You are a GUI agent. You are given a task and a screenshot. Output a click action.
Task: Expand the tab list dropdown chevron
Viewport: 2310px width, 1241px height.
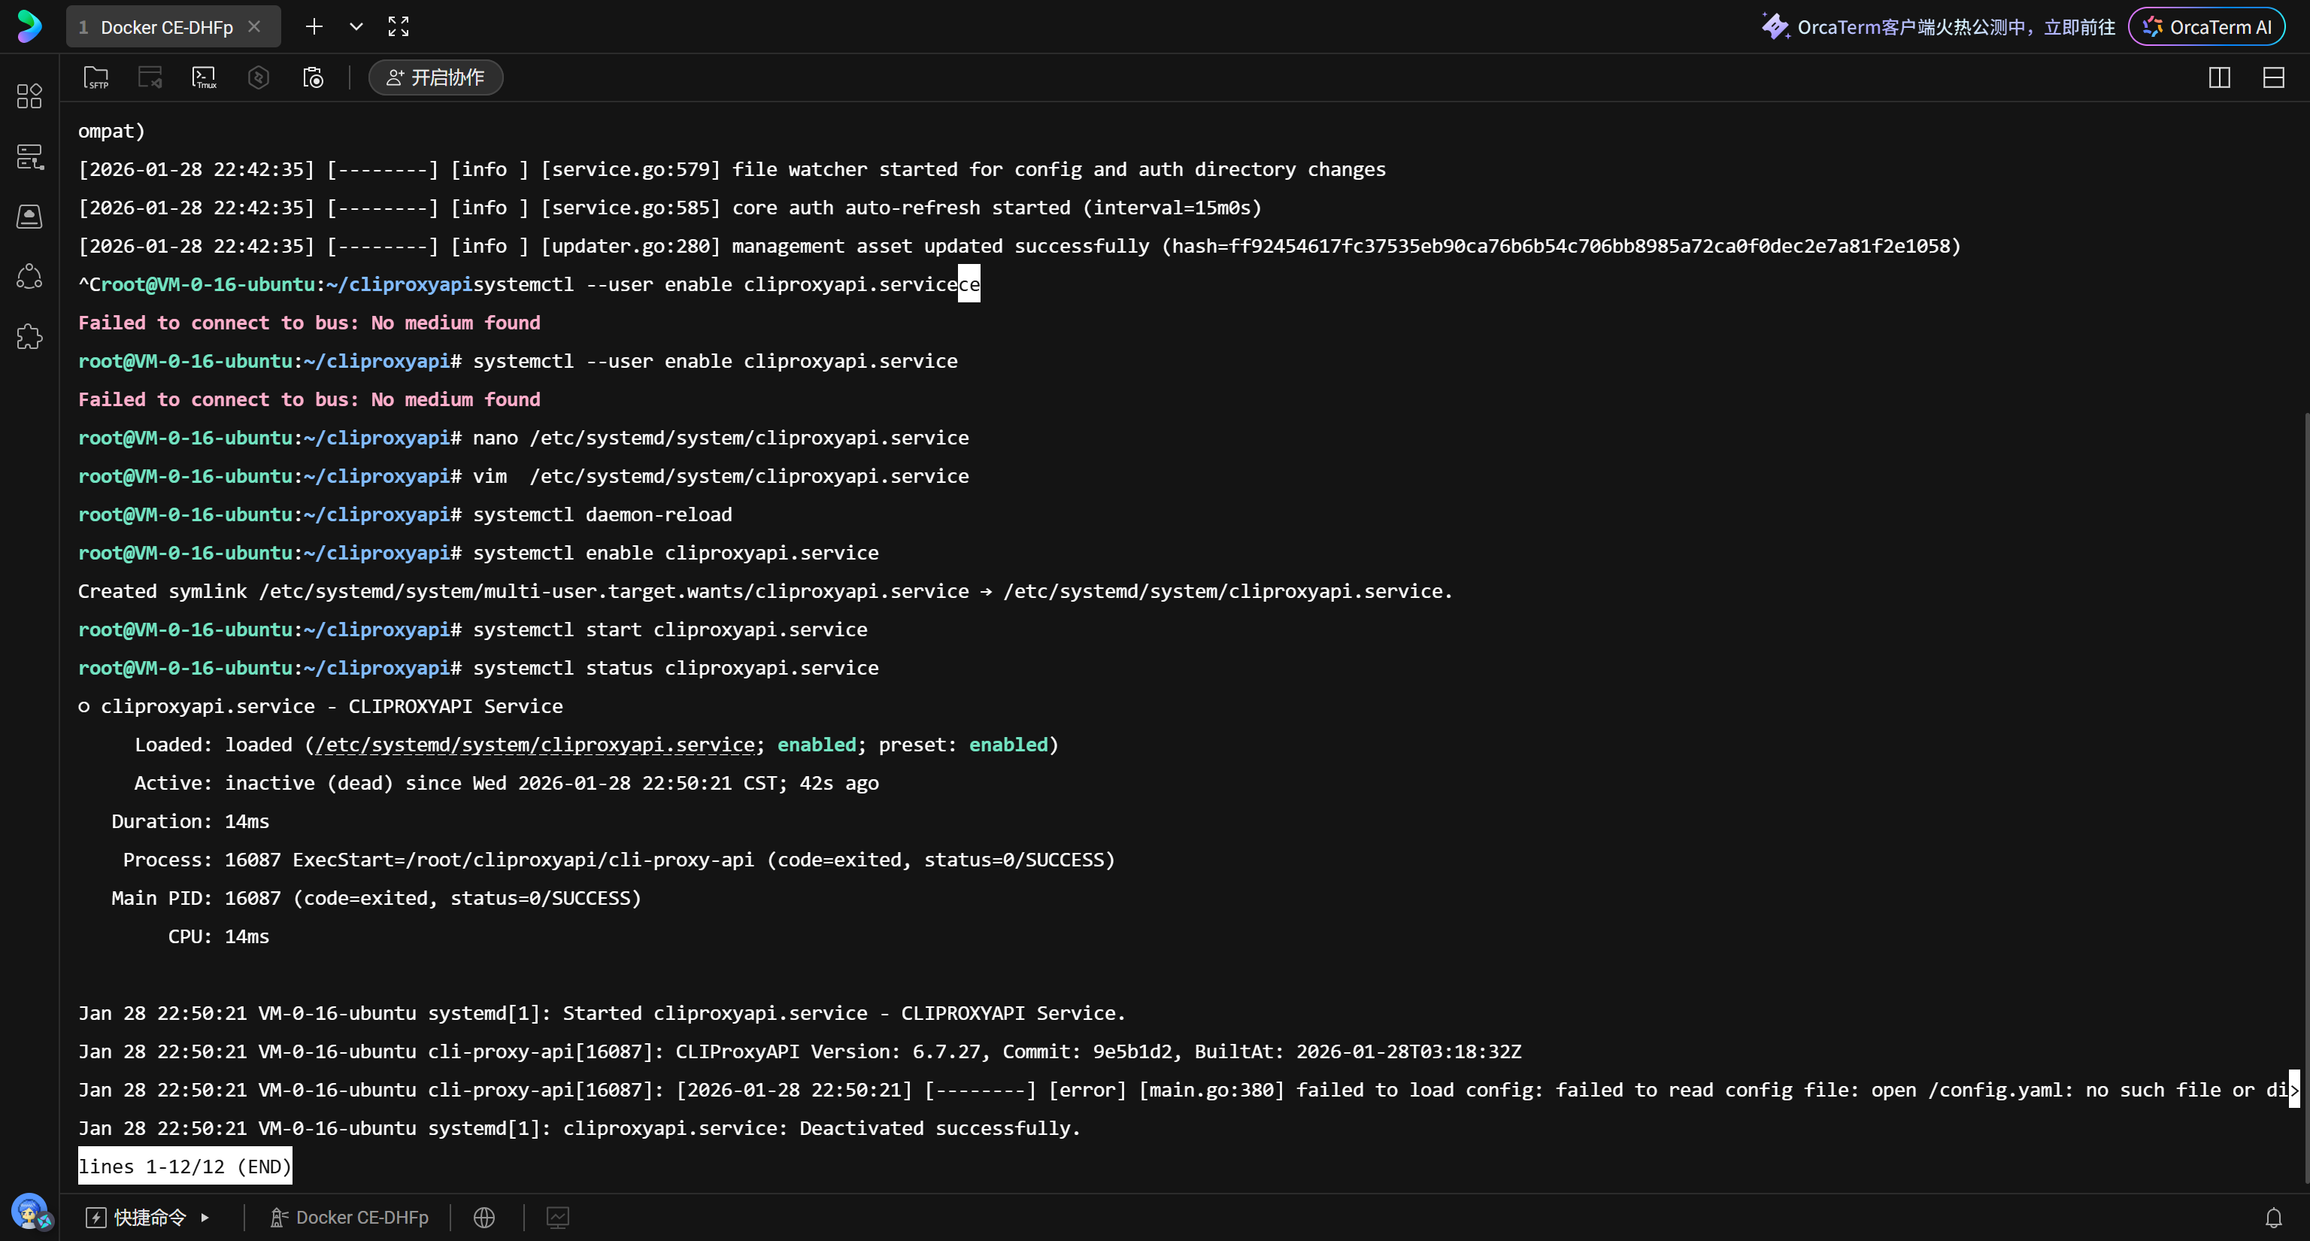tap(356, 26)
